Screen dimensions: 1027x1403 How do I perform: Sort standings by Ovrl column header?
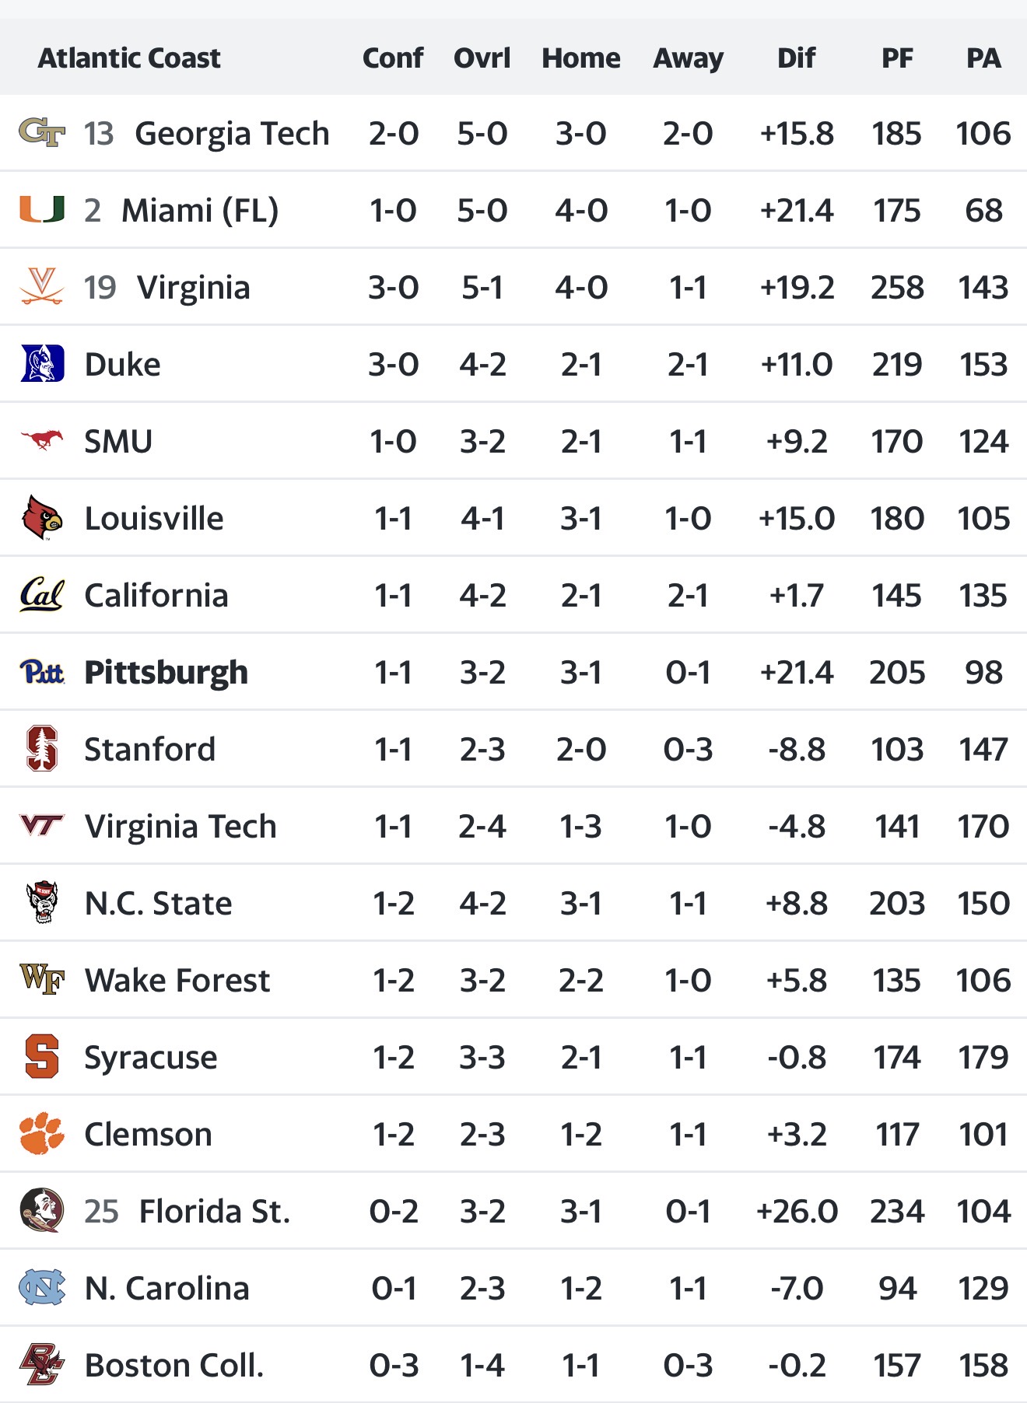[482, 58]
